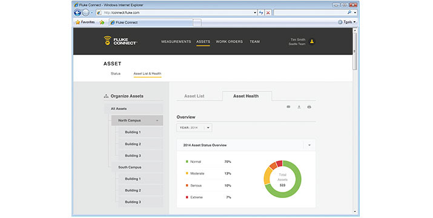Viewport: 433px width, 218px height.
Task: Click the red stop loading icon
Action: click(268, 13)
